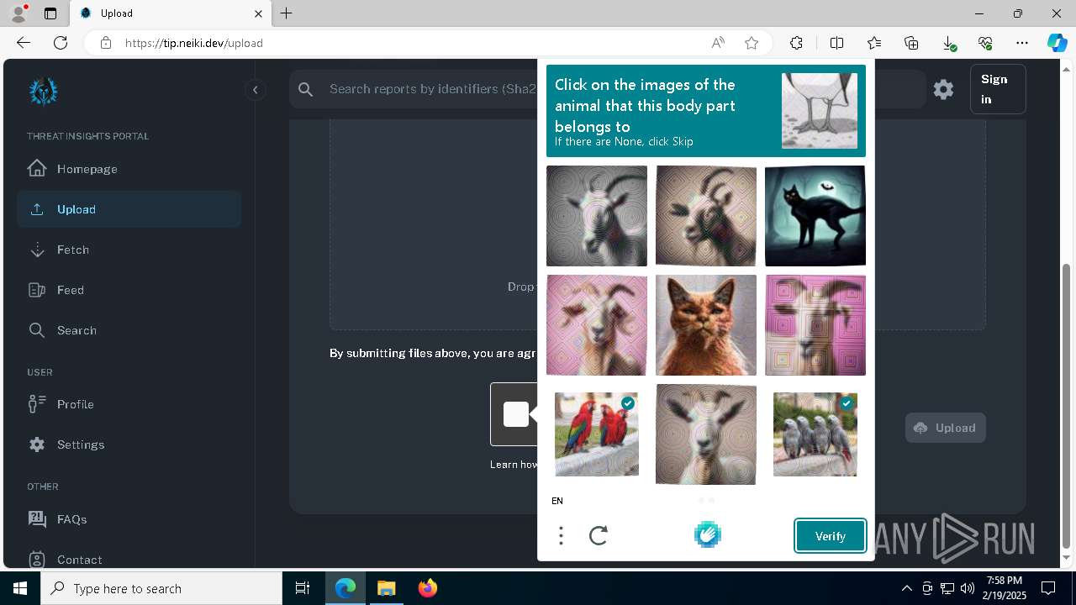The height and width of the screenshot is (605, 1076).
Task: Open Search in the sidebar
Action: 129,330
